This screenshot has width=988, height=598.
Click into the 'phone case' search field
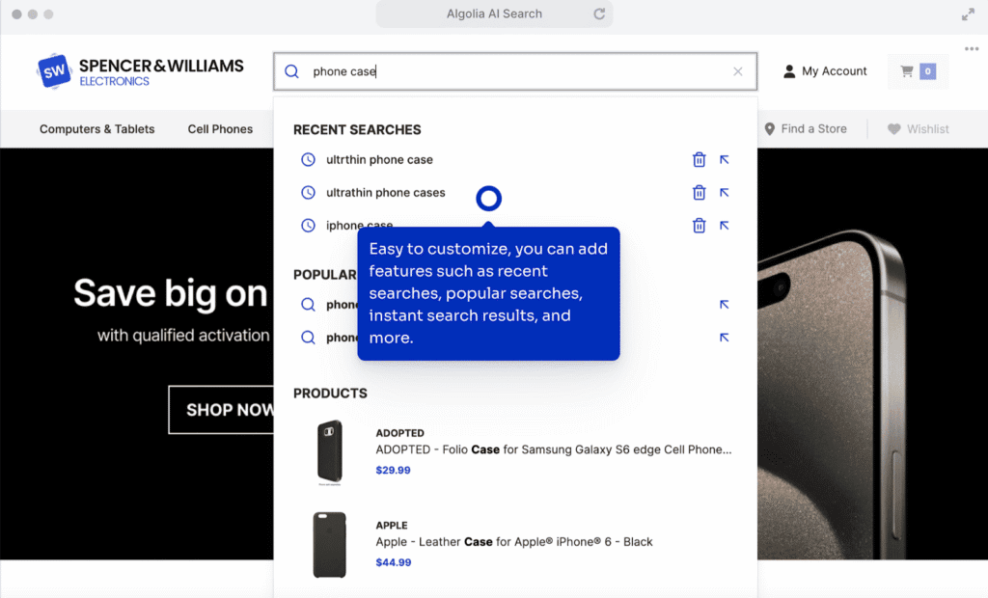pos(511,71)
